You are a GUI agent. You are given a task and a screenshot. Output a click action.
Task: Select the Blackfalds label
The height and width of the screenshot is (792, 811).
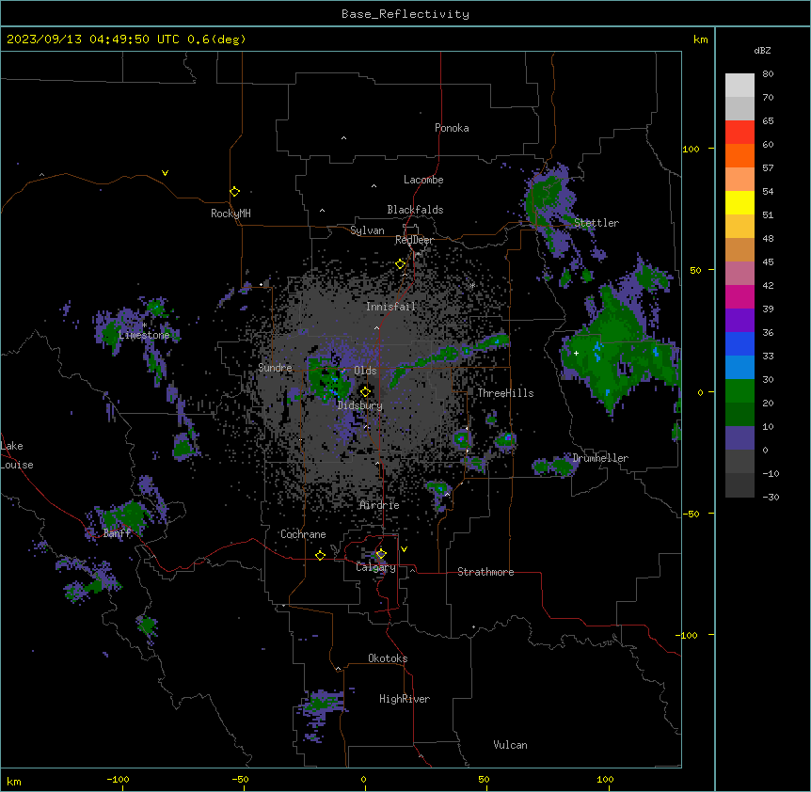click(415, 210)
